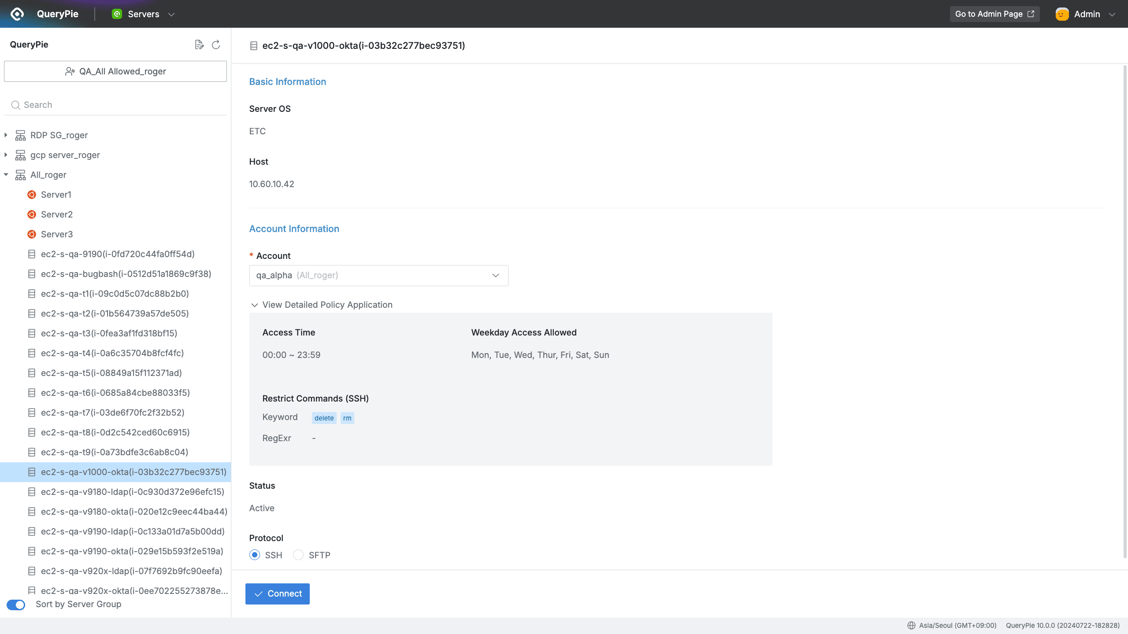Screen dimensions: 1128x634
Task: Select the Ubuntu icon beside Server1
Action: coord(31,194)
